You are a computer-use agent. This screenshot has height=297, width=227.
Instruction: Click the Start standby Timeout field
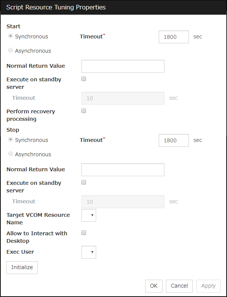click(123, 98)
